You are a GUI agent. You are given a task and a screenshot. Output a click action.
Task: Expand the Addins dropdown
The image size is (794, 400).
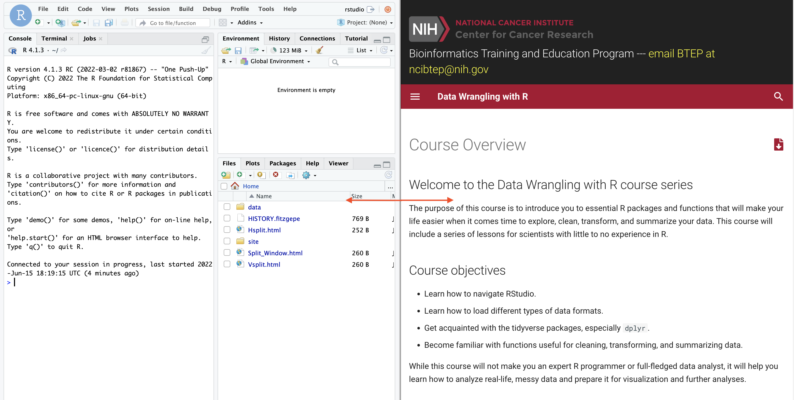coord(250,22)
